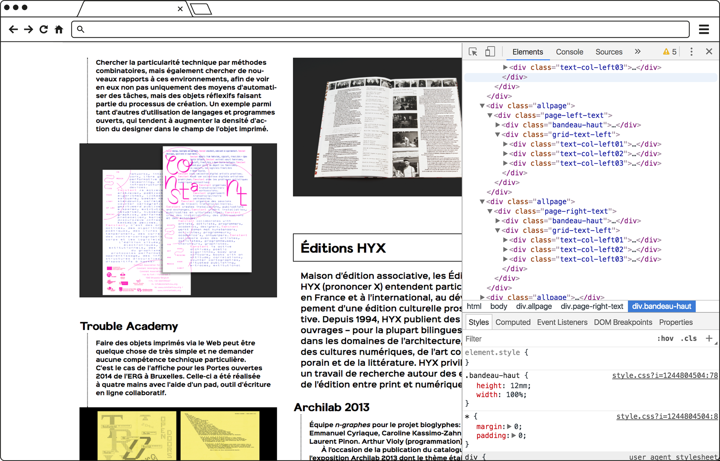Expand the margin shorthand triangle

509,426
